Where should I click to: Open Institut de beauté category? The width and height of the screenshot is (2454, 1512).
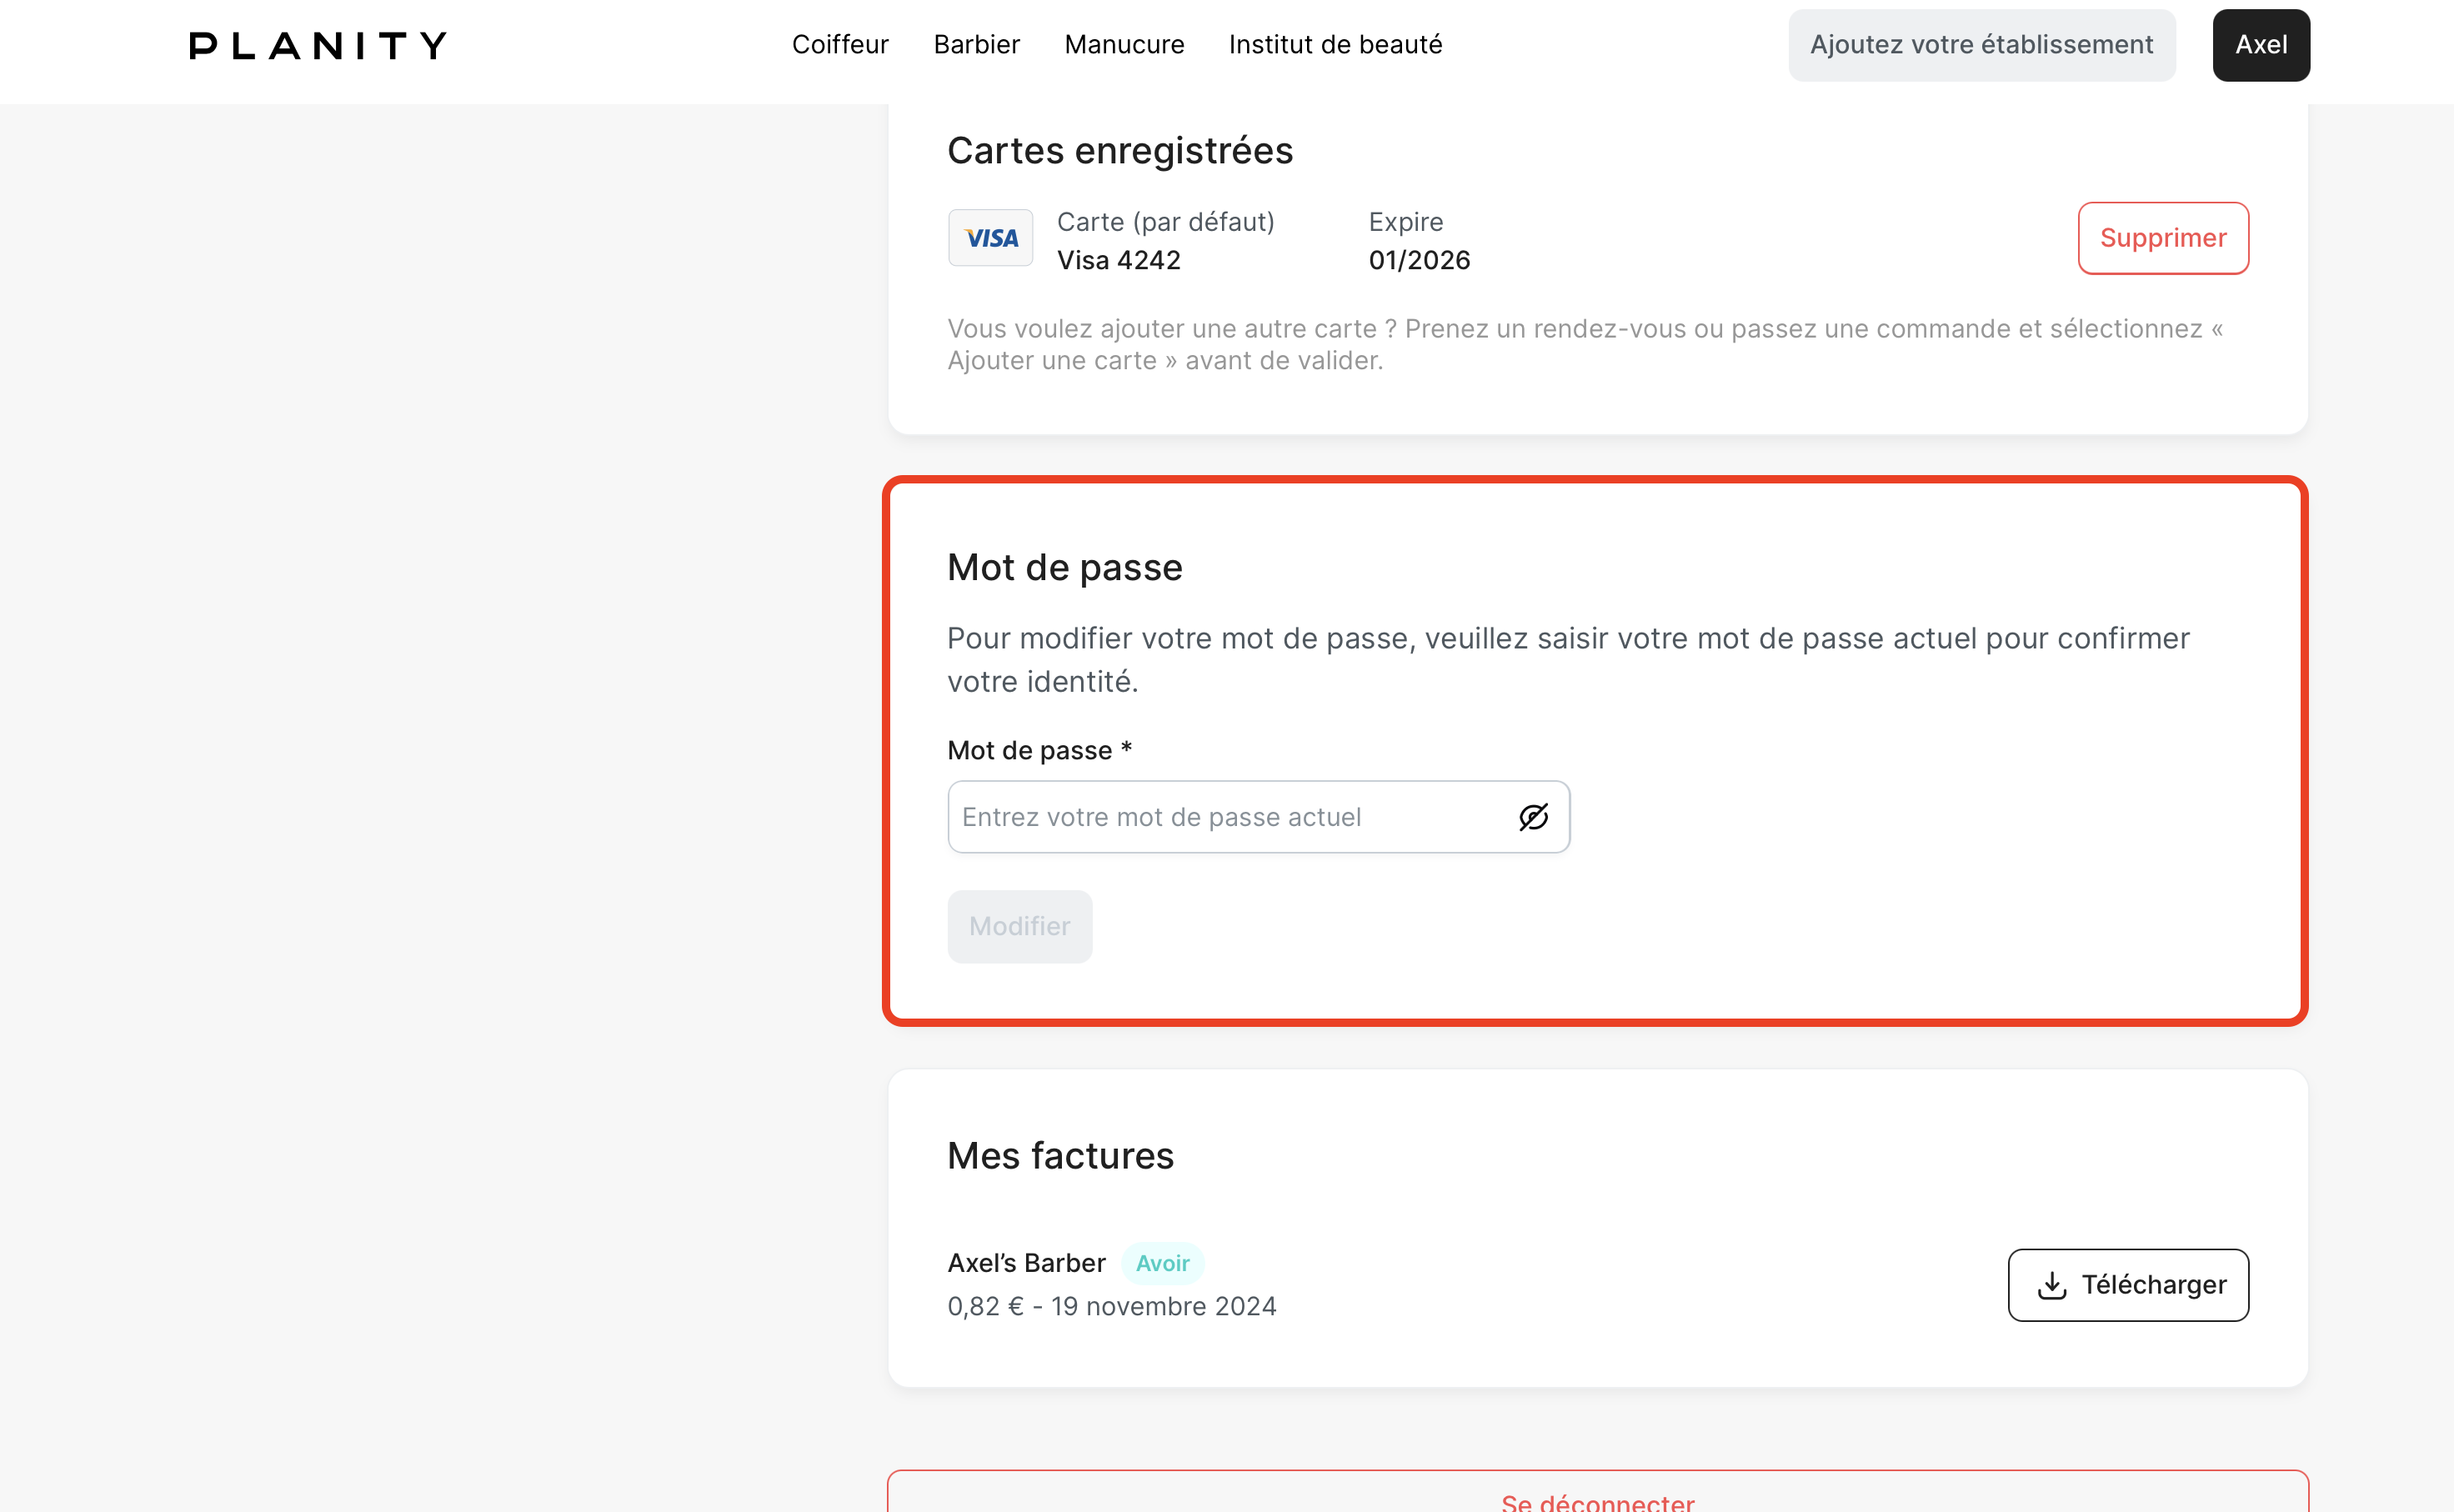1335,45
